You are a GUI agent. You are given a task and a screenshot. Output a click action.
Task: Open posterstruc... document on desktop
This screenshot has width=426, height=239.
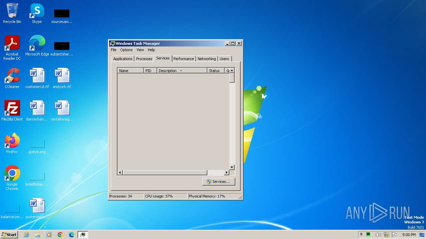tap(37, 208)
